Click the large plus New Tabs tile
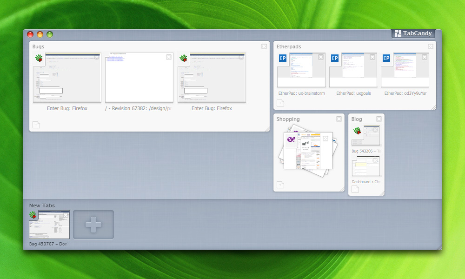The width and height of the screenshot is (465, 279). pyautogui.click(x=93, y=225)
